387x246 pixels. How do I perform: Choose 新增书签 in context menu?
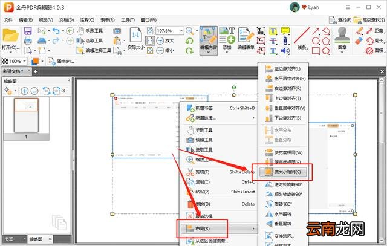(220, 108)
